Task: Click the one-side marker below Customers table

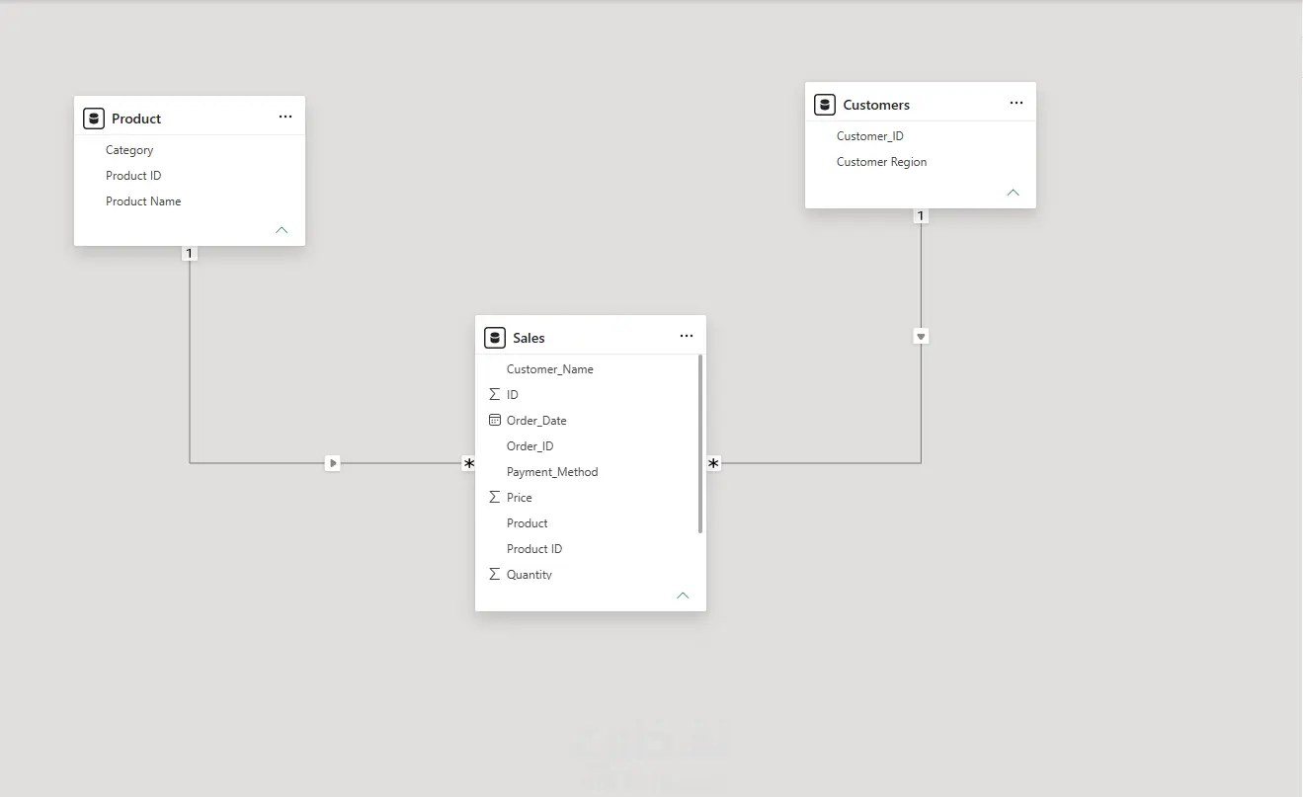Action: tap(921, 215)
